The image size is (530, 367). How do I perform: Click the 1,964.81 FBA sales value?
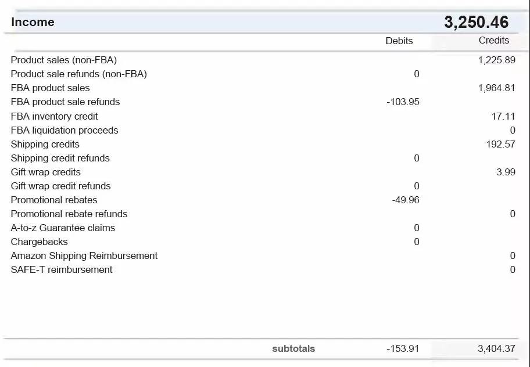coord(496,88)
